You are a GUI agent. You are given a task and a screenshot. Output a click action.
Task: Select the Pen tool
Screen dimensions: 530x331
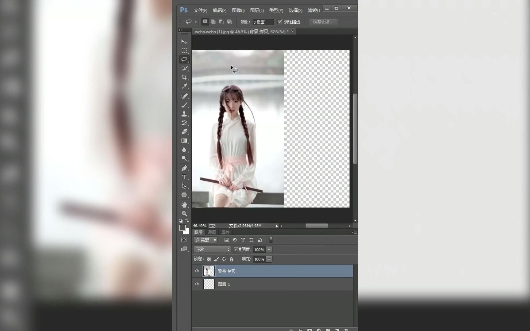(x=184, y=168)
